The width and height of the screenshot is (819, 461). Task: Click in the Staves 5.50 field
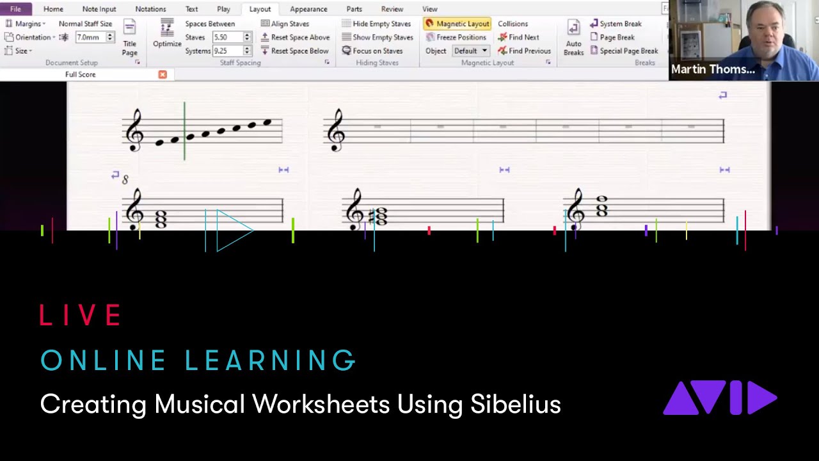point(228,37)
